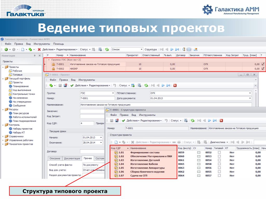Click Код СДР input field with 4
This screenshot has width=266, height=199.
(87, 123)
